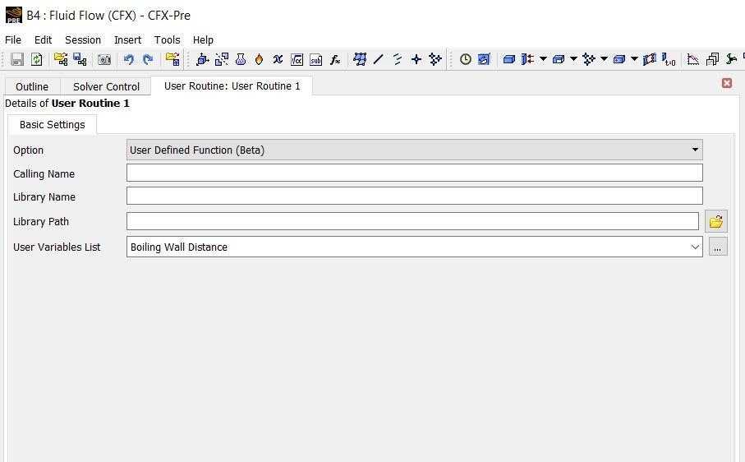Click the stacked pages output icon
The width and height of the screenshot is (745, 462).
coord(712,59)
